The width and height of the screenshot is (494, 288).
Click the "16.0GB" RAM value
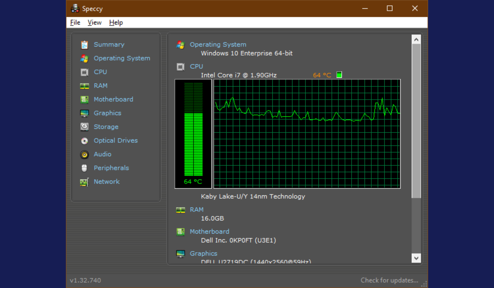pos(212,218)
